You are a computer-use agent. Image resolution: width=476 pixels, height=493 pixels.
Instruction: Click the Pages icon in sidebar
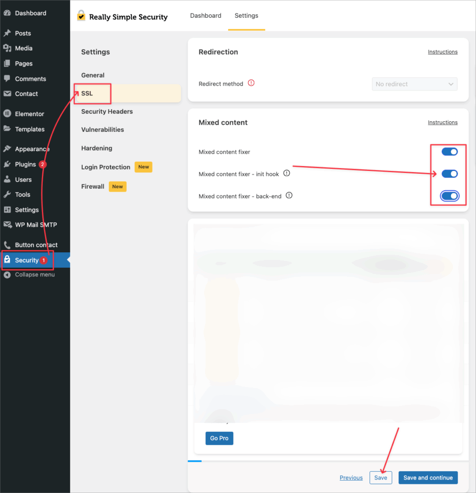[7, 63]
